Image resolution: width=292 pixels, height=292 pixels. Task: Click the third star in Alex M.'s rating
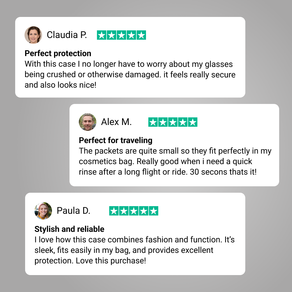[173, 122]
